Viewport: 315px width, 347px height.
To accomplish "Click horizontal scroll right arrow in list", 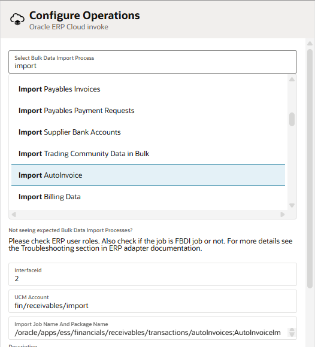I will coord(283,214).
